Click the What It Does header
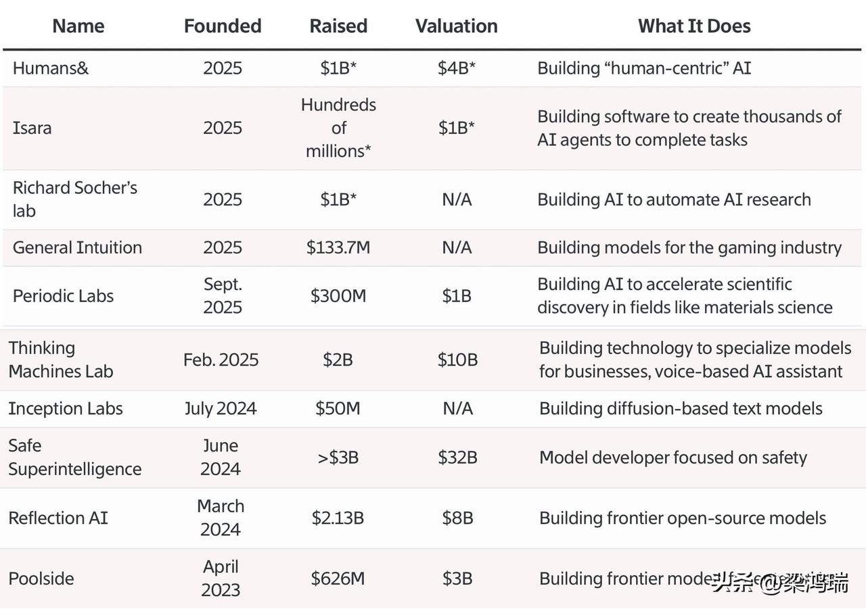 tap(694, 26)
